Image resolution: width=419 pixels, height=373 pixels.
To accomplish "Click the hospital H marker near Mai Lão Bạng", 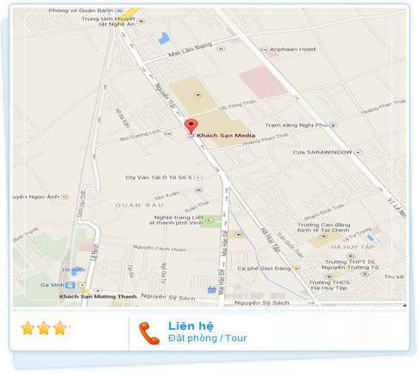I will pos(221,49).
